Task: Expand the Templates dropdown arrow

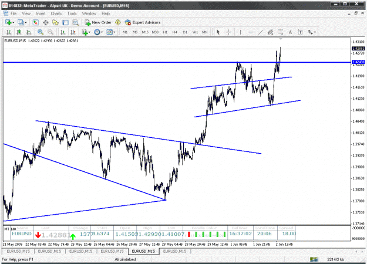Action: (115, 32)
